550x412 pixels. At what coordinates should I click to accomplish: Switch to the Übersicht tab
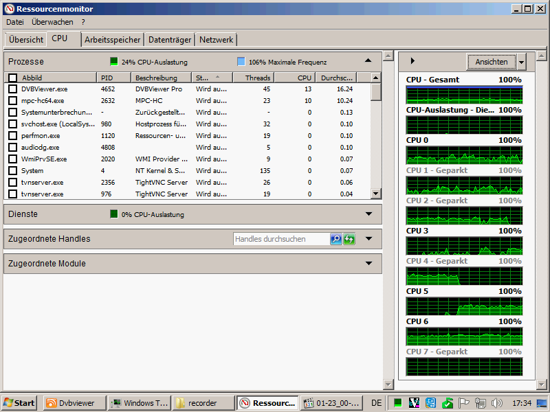click(26, 40)
